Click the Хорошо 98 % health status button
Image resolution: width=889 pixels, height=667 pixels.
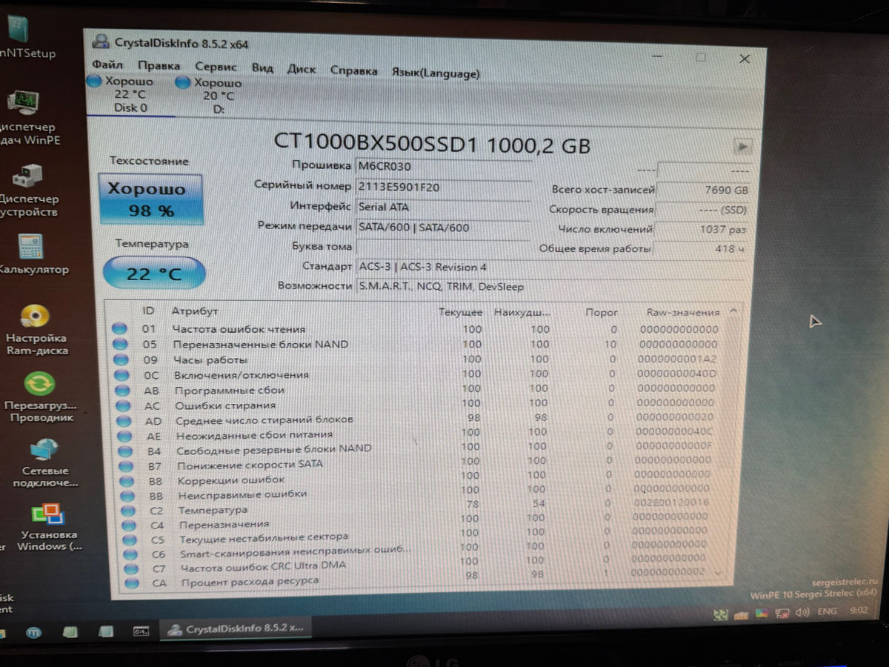[x=151, y=199]
